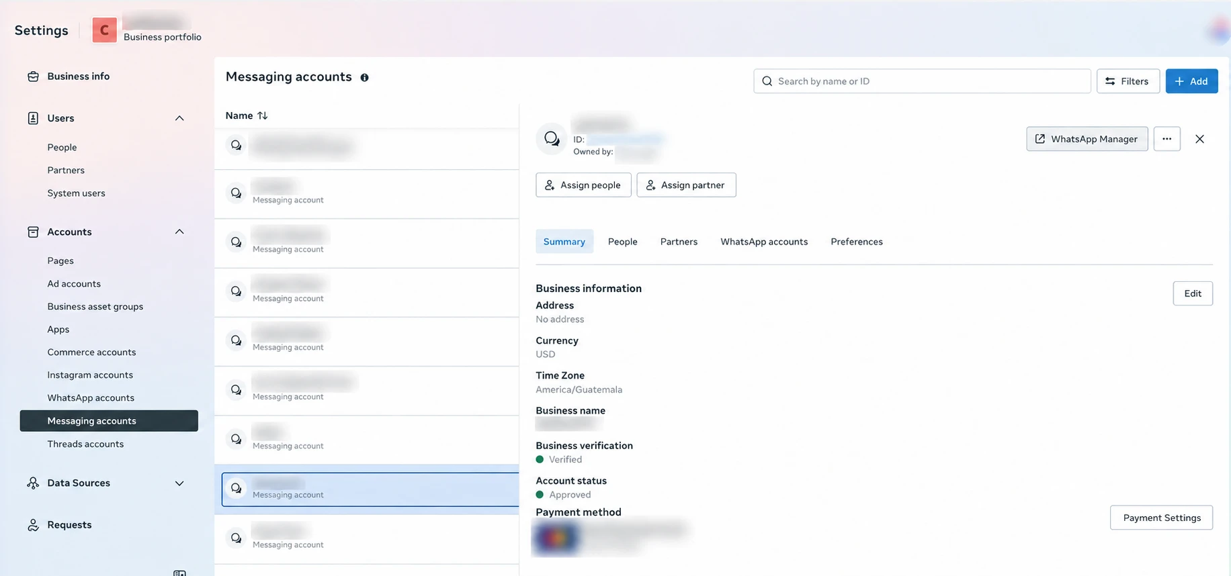The height and width of the screenshot is (576, 1231).
Task: Open Threads accounts
Action: (85, 444)
